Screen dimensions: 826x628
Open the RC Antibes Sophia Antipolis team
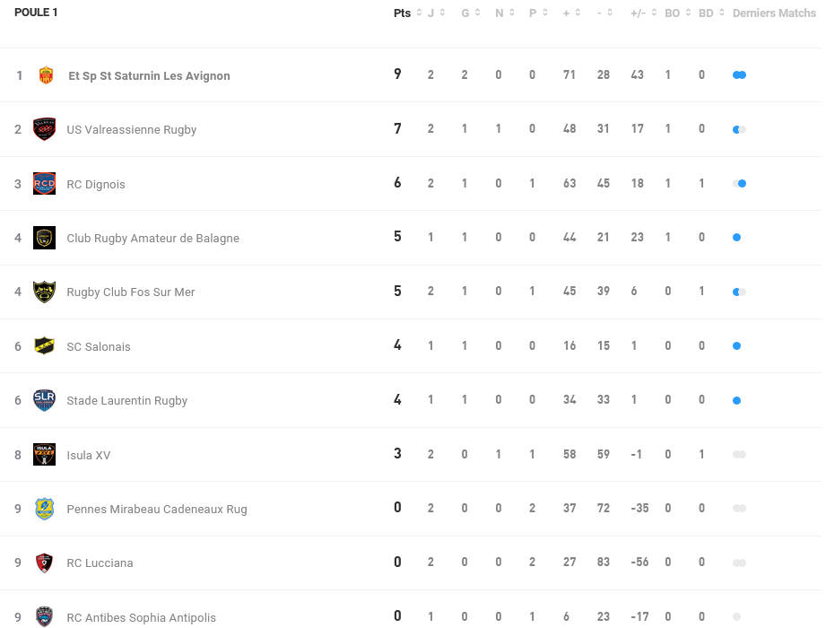141,617
